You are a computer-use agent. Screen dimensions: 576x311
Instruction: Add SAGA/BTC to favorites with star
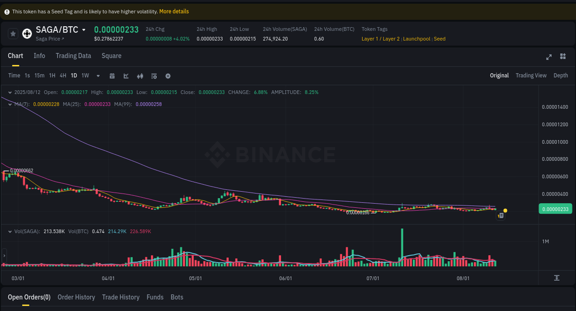(x=13, y=34)
